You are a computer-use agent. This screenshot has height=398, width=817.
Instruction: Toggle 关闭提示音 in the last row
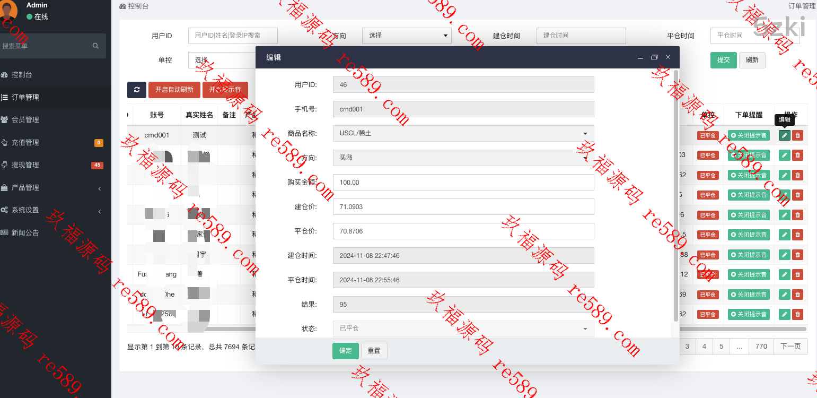pyautogui.click(x=748, y=315)
